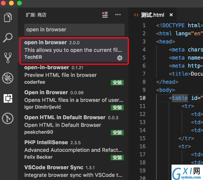Select Open HTML in Default Browser title
This screenshot has width=203, height=180.
(x=65, y=117)
